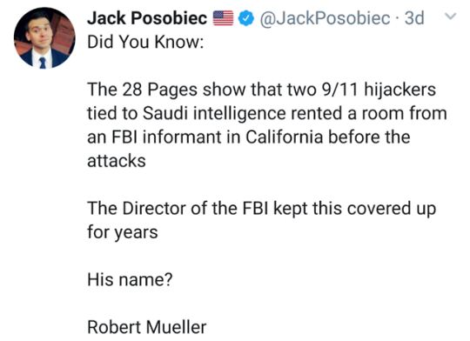Click the display name Jack Posobiec
The width and height of the screenshot is (470, 341).
(147, 18)
